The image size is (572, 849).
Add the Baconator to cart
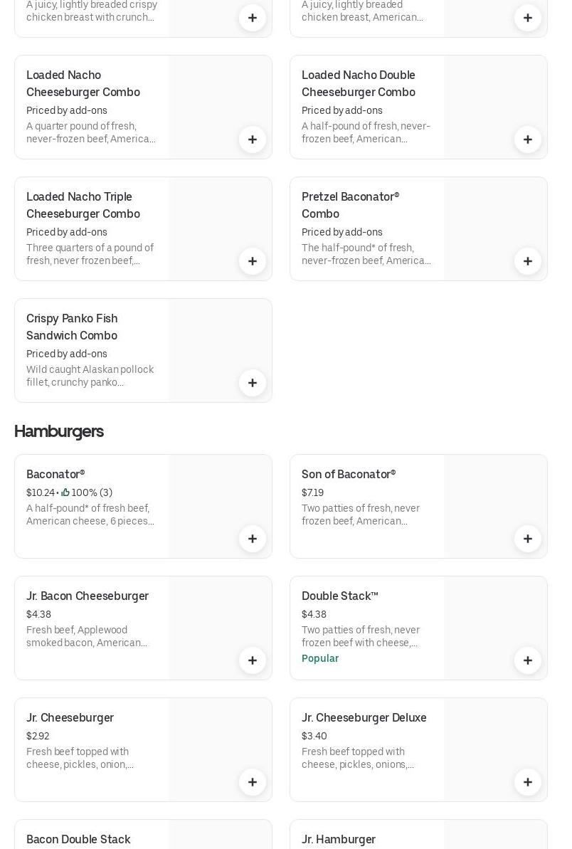pyautogui.click(x=253, y=539)
